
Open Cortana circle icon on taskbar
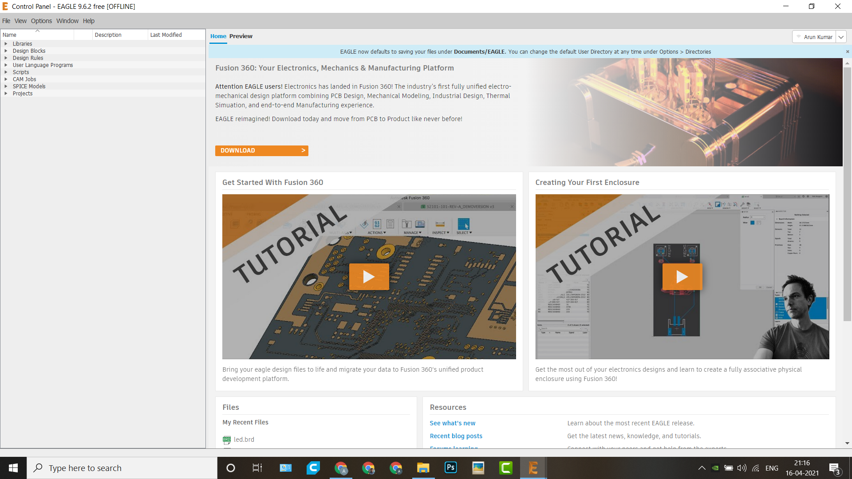(231, 468)
